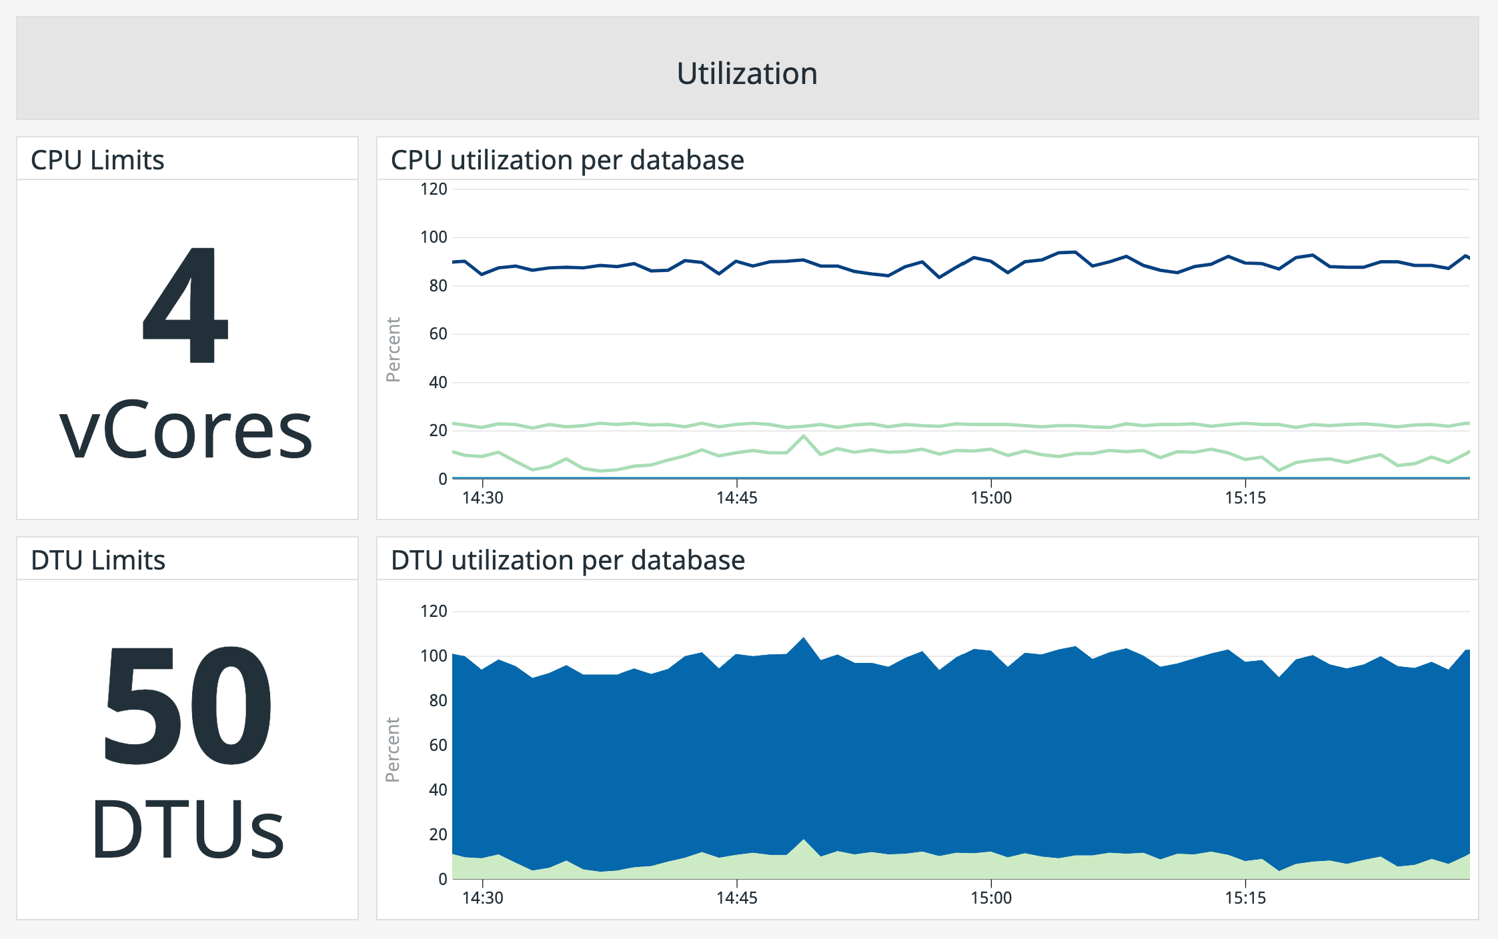Select the DTU Limits tile
The height and width of the screenshot is (939, 1498).
pyautogui.click(x=98, y=560)
